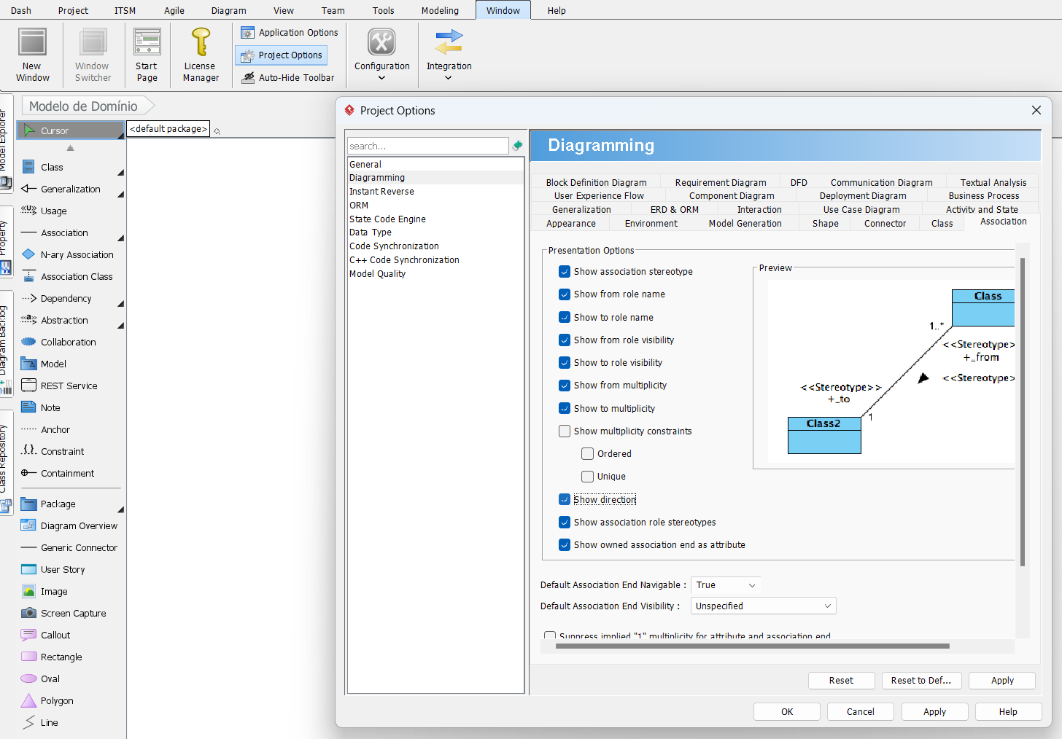The image size is (1062, 739).
Task: Select the Dependency tool
Action: (66, 298)
